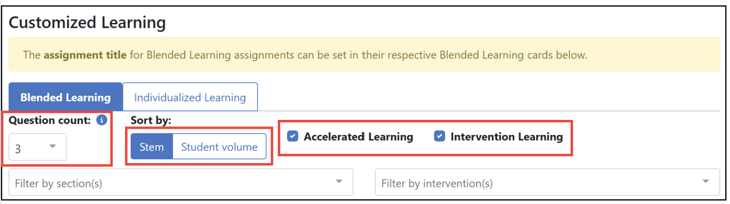Click the Sort by label
Image resolution: width=730 pixels, height=204 pixels.
(x=151, y=120)
